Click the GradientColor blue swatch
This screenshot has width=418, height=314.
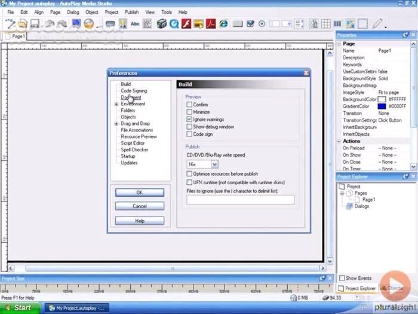pyautogui.click(x=382, y=106)
